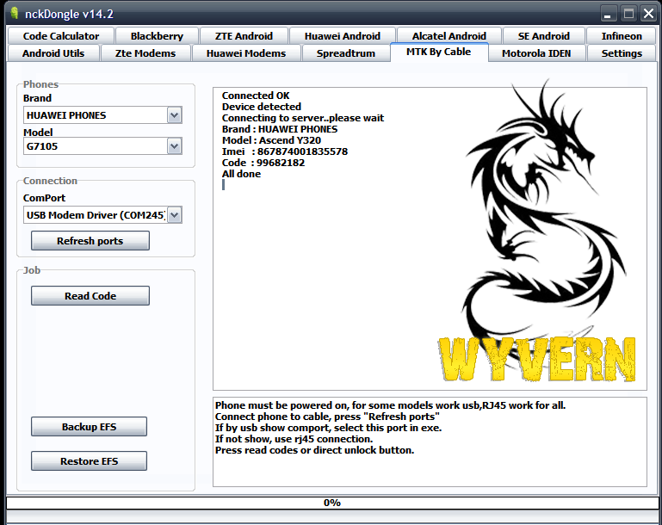Click the G7105 model combo box

coord(102,146)
